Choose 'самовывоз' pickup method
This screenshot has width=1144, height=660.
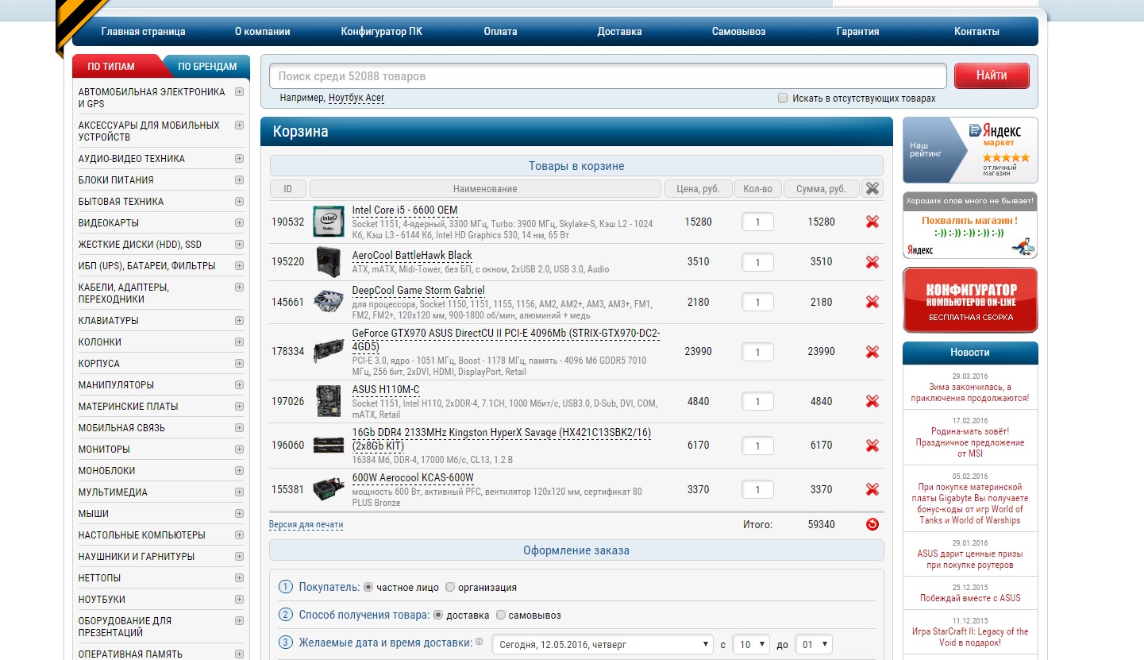click(501, 615)
